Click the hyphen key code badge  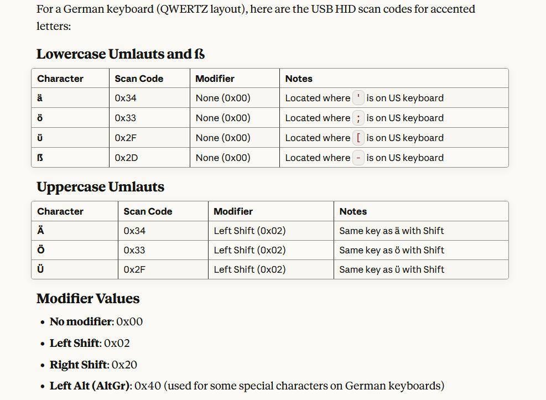[358, 158]
